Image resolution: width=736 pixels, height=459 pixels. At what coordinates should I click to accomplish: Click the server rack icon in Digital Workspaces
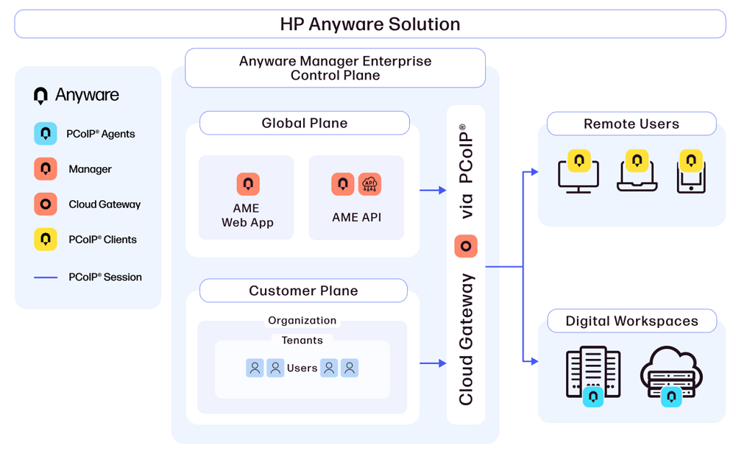point(593,372)
